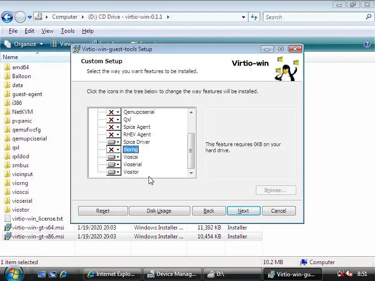
Task: Cancel the Virtio-win setup
Action: [x=278, y=211]
